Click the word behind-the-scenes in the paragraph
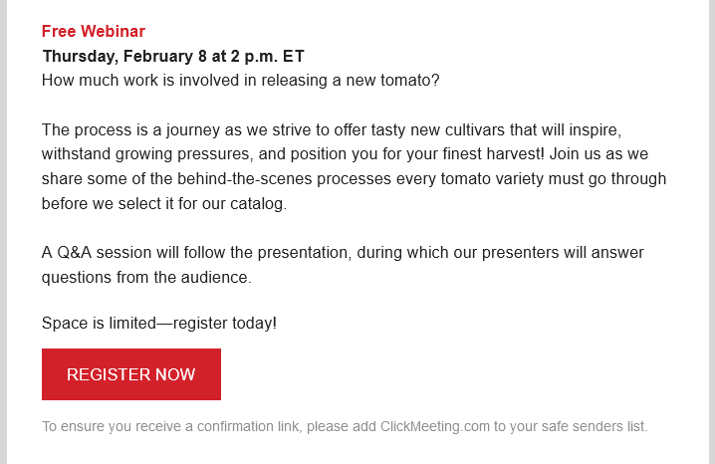 tap(244, 178)
